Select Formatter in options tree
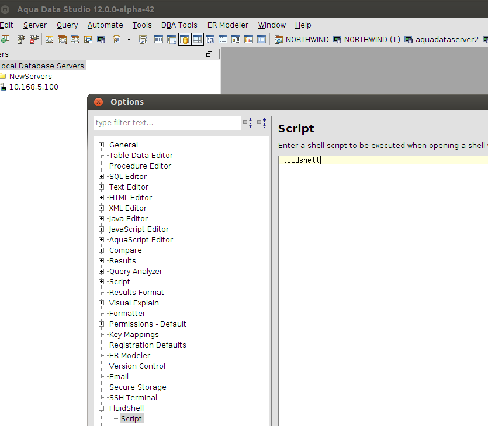Image resolution: width=488 pixels, height=426 pixels. tap(127, 314)
